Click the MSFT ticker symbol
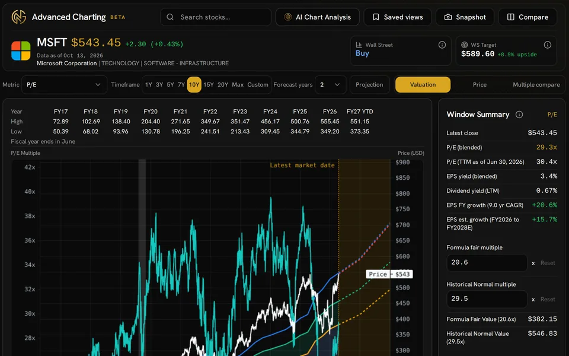The width and height of the screenshot is (569, 356). click(x=52, y=43)
